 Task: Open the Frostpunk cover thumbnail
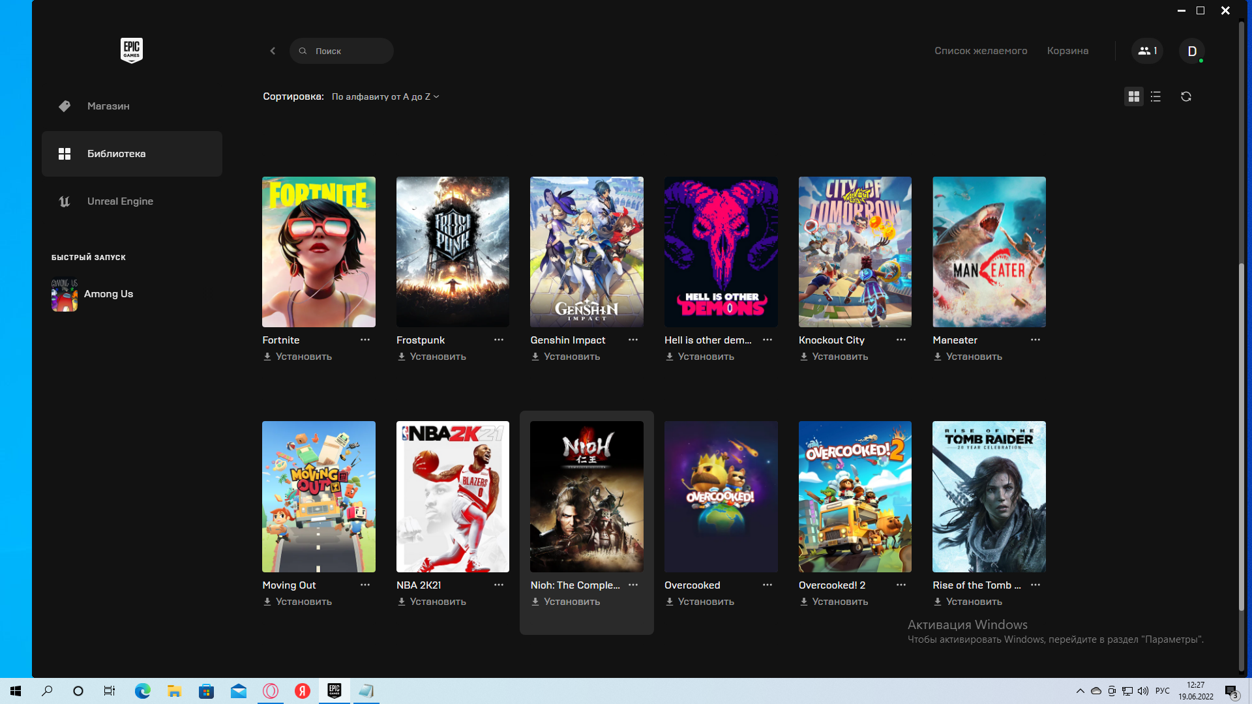point(453,252)
